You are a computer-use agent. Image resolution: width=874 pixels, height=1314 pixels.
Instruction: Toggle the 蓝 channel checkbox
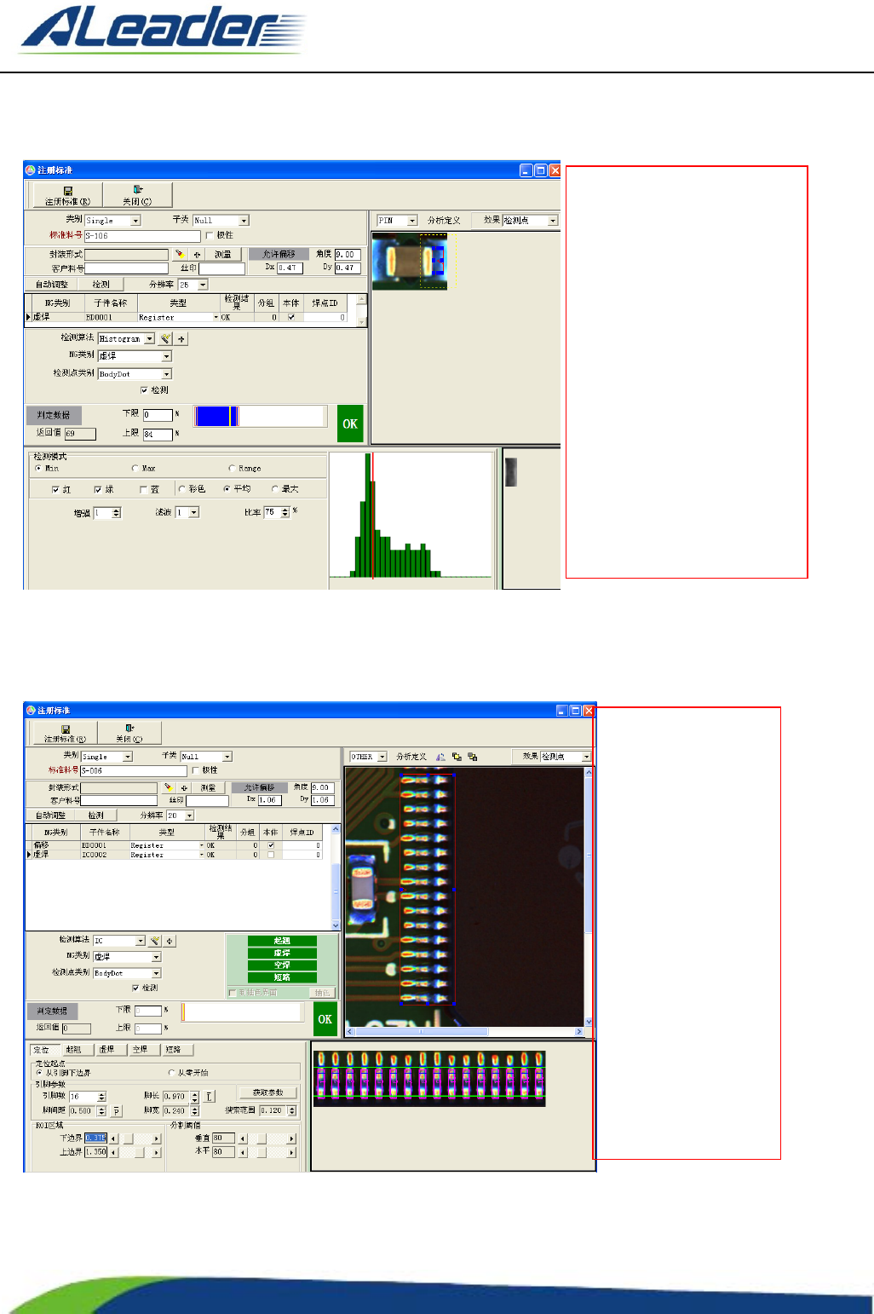tap(143, 489)
